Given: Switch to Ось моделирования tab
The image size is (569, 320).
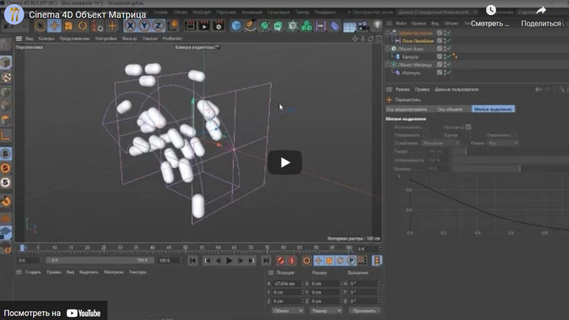Looking at the screenshot, I should pyautogui.click(x=407, y=109).
